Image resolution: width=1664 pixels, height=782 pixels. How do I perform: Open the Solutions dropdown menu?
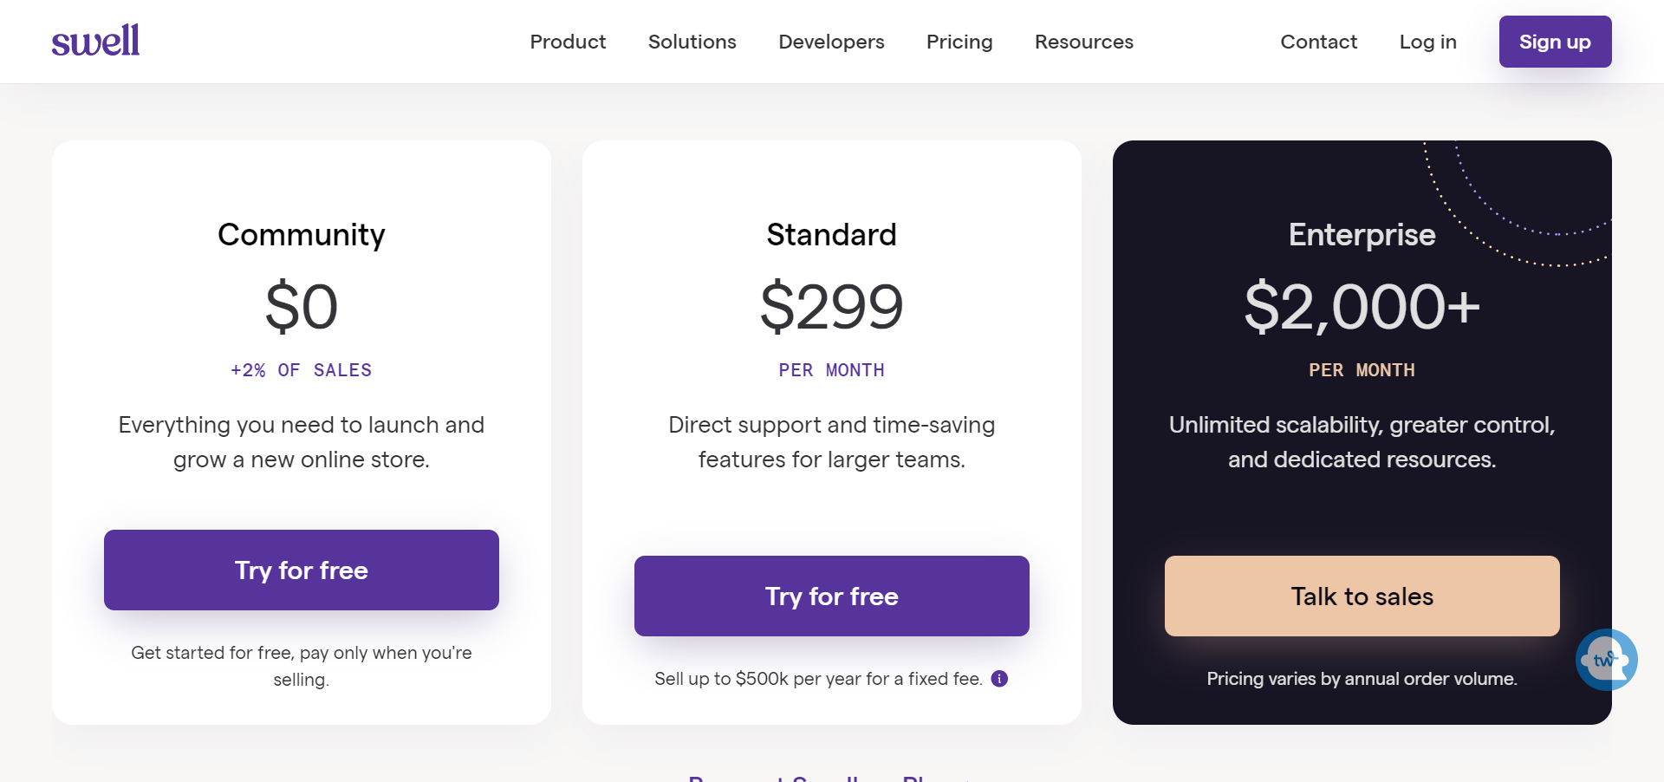coord(692,41)
